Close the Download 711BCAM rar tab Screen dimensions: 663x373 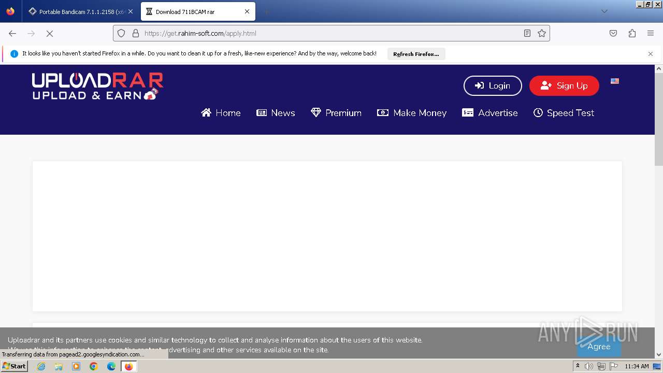[x=247, y=11]
